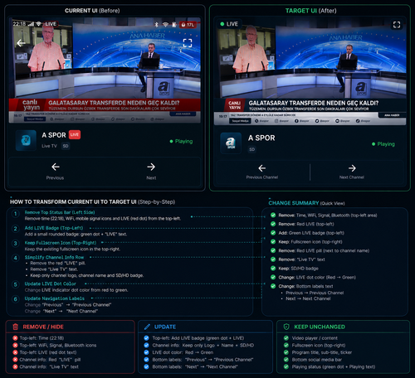Viewport: 415px width, 378px height.
Task: Click Playing status in Current UI
Action: (x=181, y=141)
